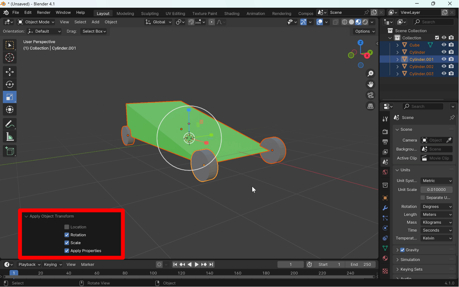Activate the Transform tool
The image size is (459, 287).
click(10, 110)
